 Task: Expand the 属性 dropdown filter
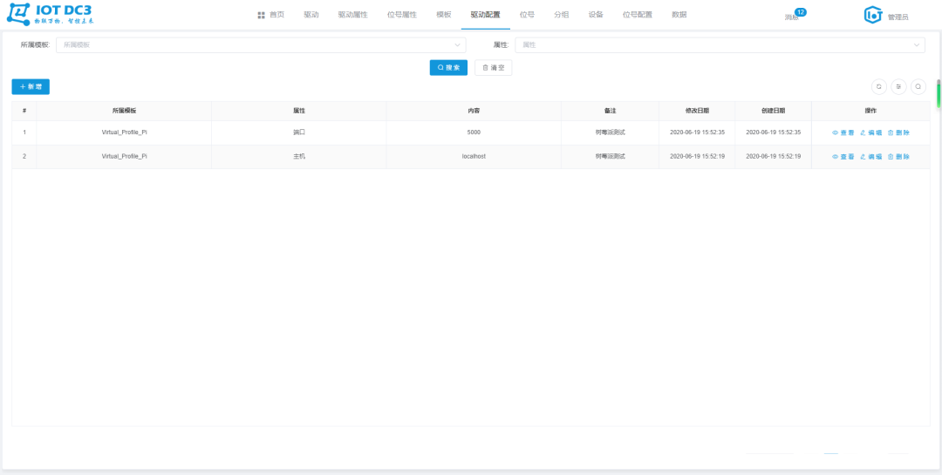pyautogui.click(x=719, y=44)
